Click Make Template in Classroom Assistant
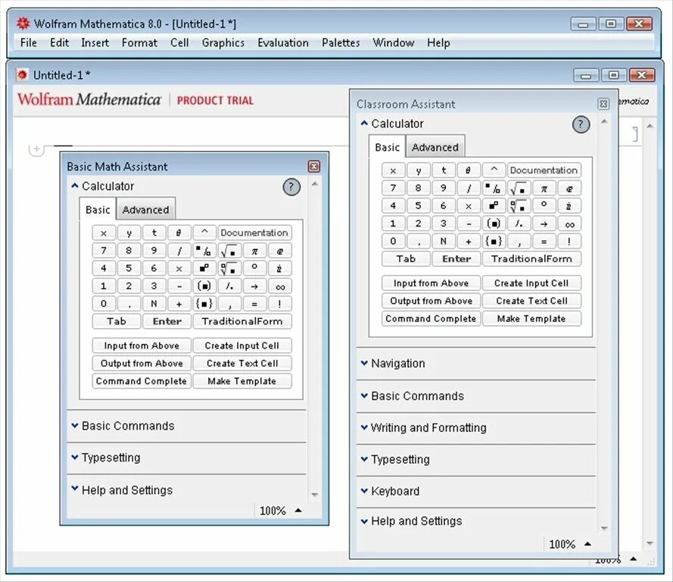673x582 pixels. point(531,319)
